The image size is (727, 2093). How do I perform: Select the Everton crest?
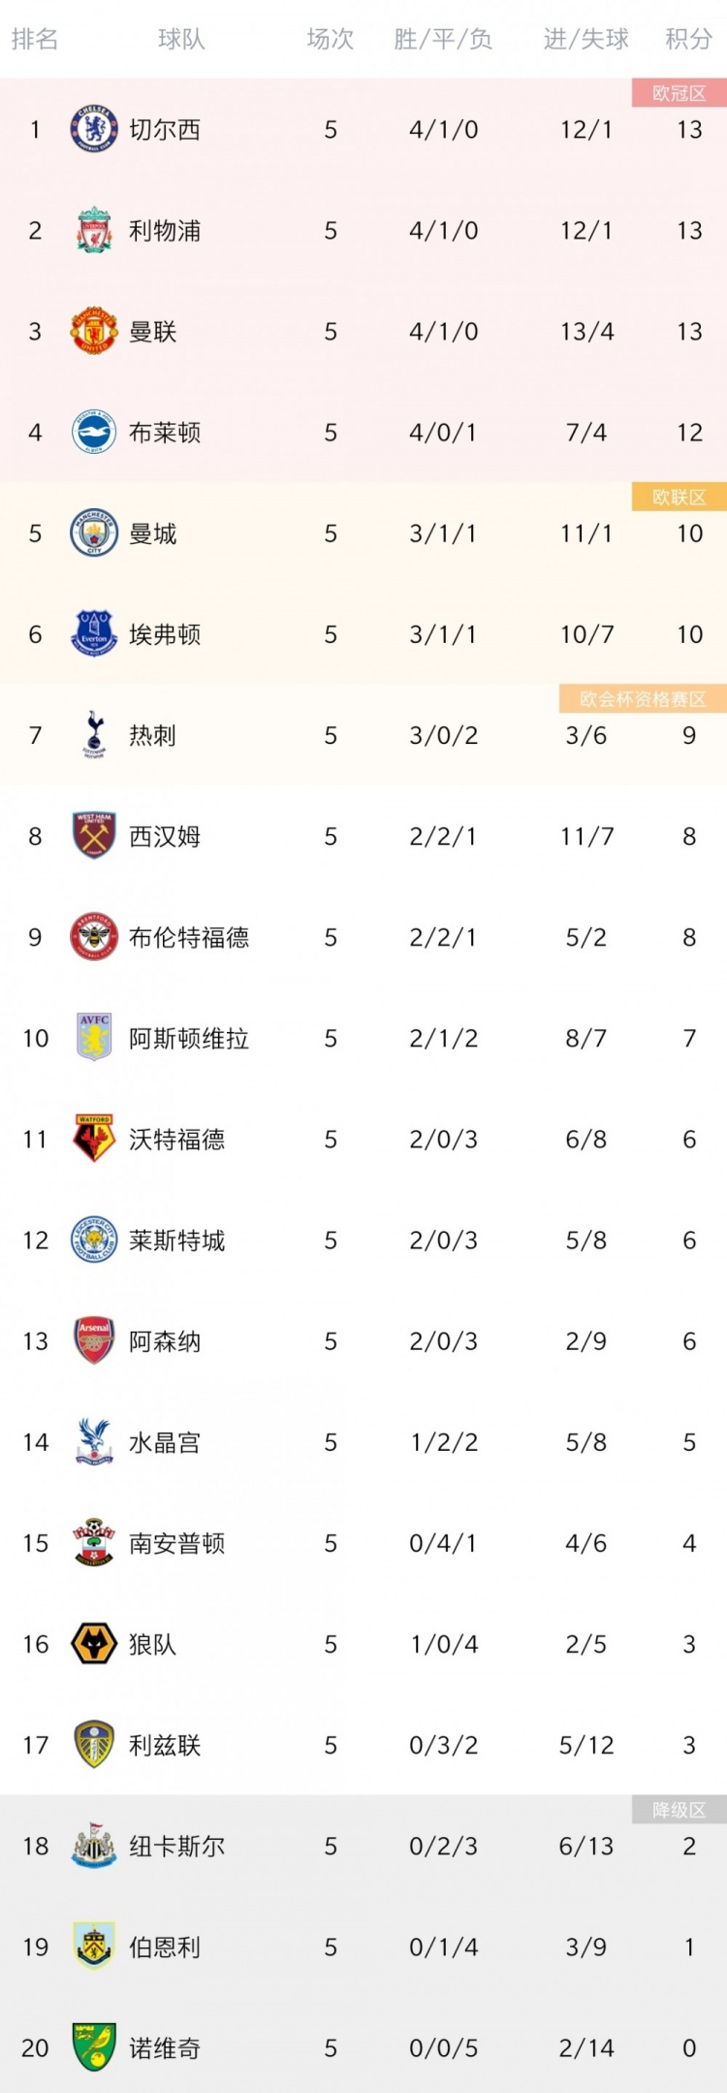pyautogui.click(x=94, y=634)
